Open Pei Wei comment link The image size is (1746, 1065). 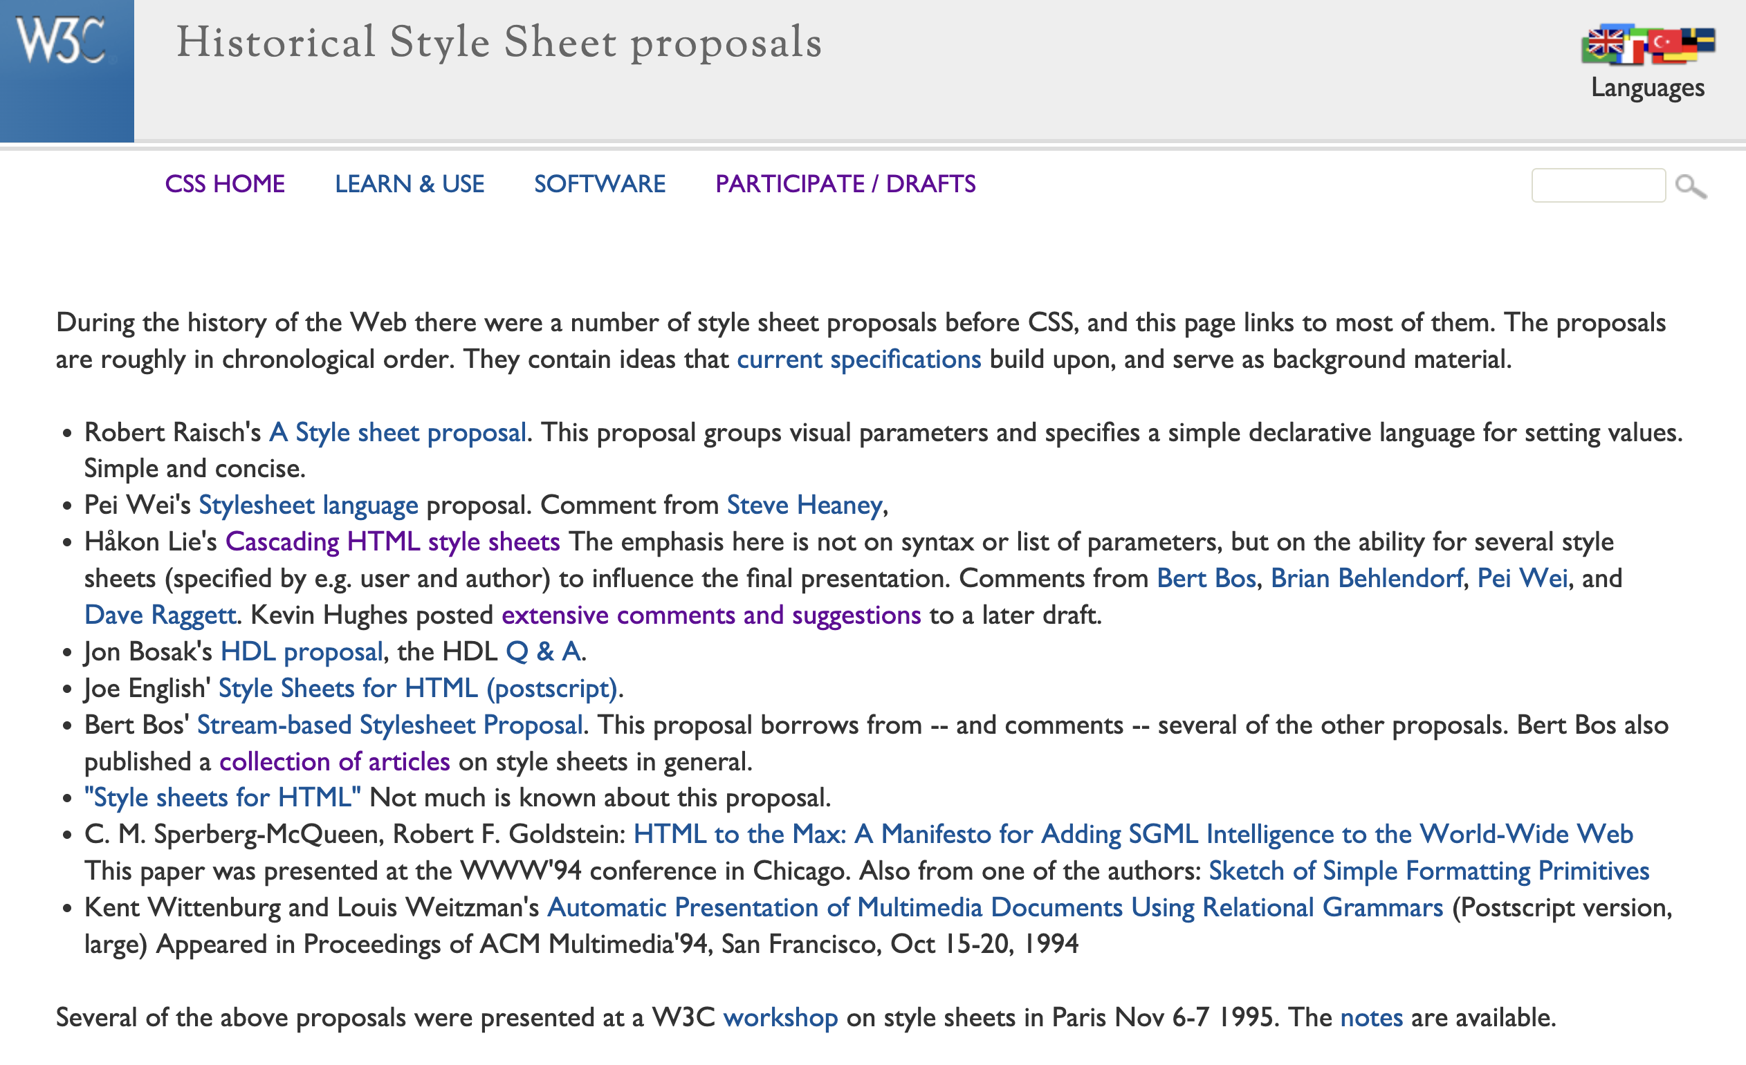[x=1522, y=579]
